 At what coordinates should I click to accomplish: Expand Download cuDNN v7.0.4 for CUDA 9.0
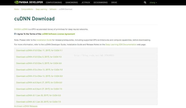86,70
